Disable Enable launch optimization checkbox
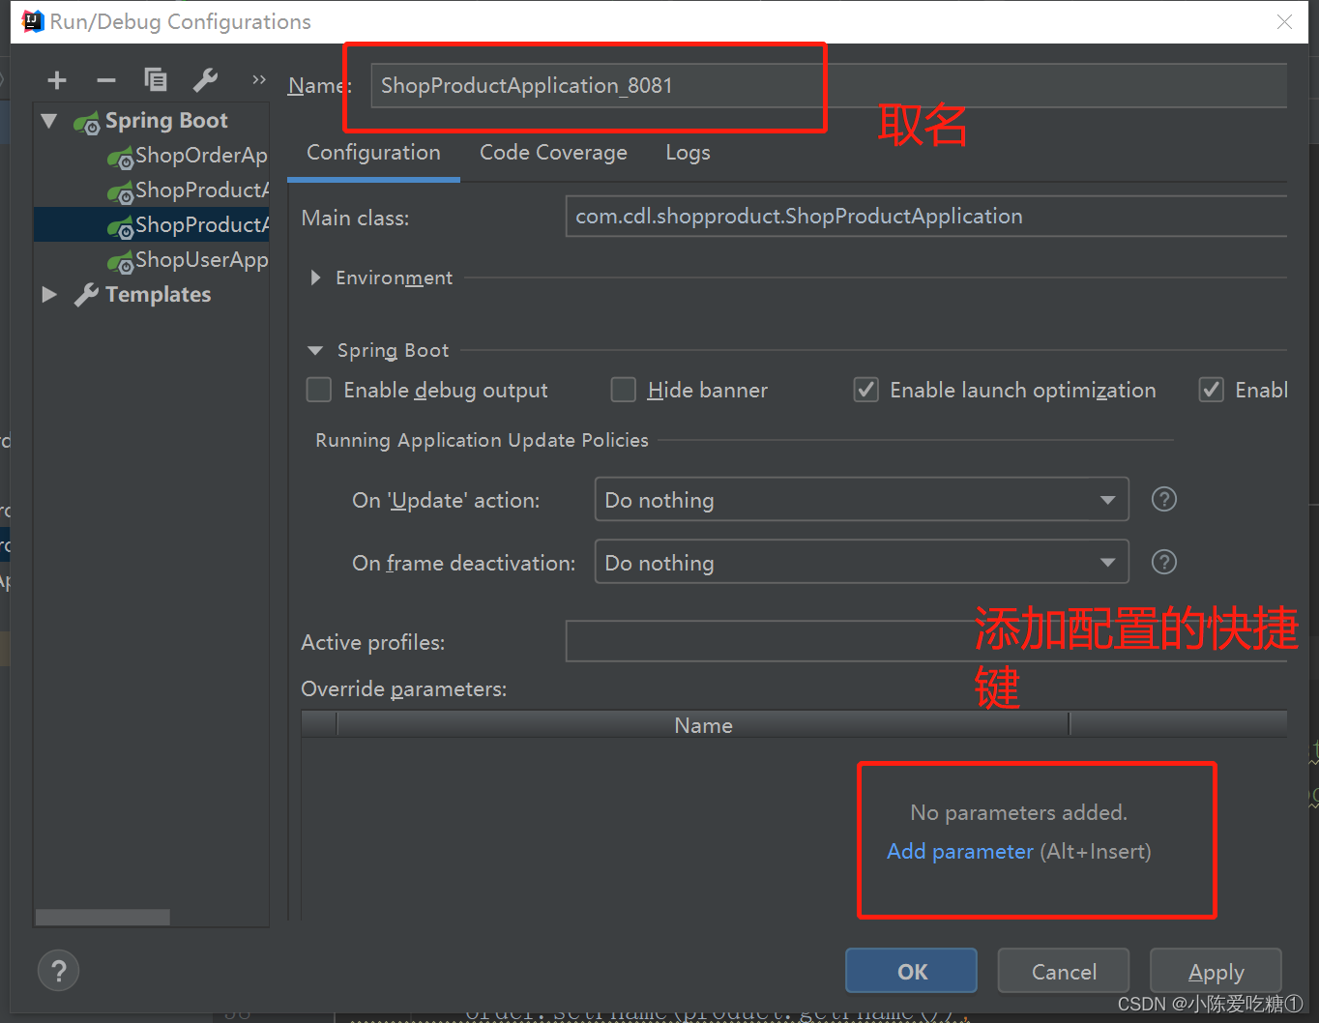The image size is (1319, 1023). tap(866, 390)
